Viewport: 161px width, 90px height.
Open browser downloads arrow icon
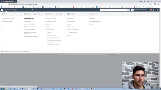[x=159, y=4]
